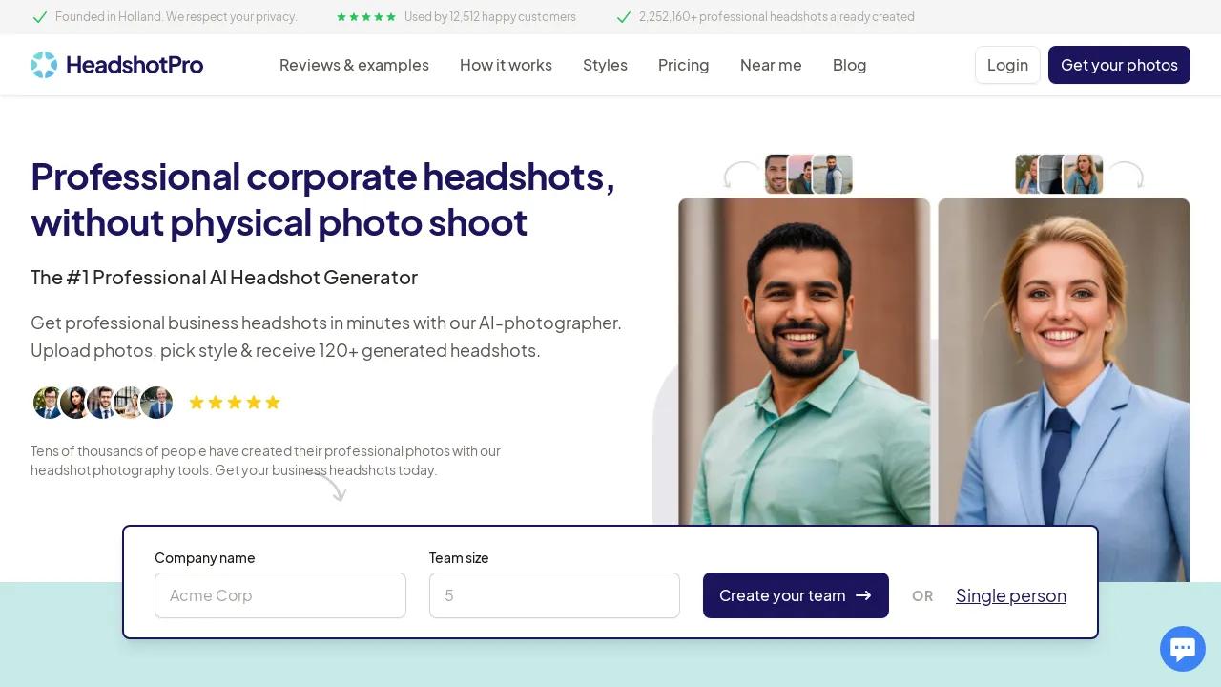The height and width of the screenshot is (687, 1221).
Task: Click the green stars beside customer count
Action: point(366,17)
